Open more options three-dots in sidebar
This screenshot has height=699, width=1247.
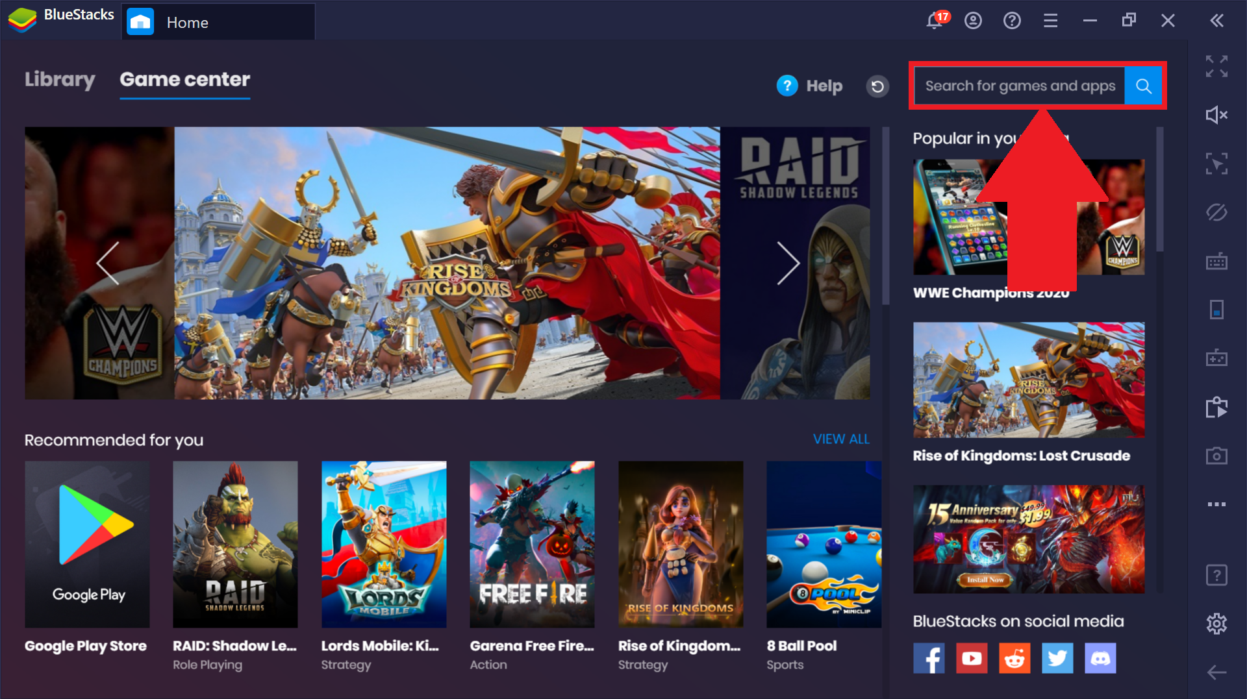[x=1216, y=504]
